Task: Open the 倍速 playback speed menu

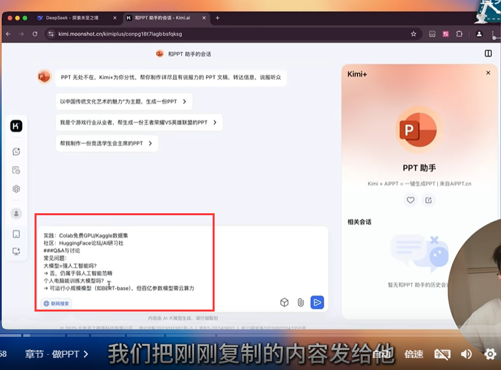Action: 414,354
